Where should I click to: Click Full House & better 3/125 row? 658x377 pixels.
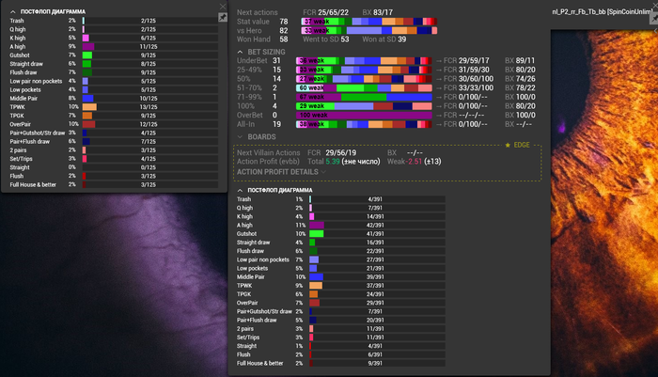point(114,184)
